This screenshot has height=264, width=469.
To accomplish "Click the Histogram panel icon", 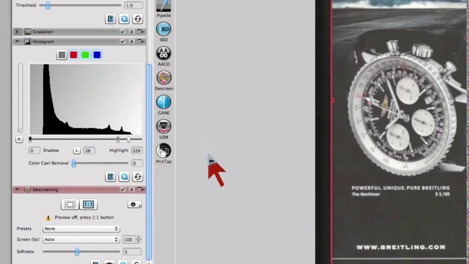I will coord(27,41).
